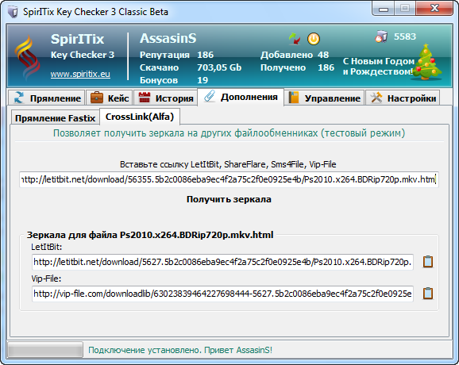The width and height of the screenshot is (459, 365).
Task: Click the progress bar in the status bar
Action: pyautogui.click(x=45, y=350)
